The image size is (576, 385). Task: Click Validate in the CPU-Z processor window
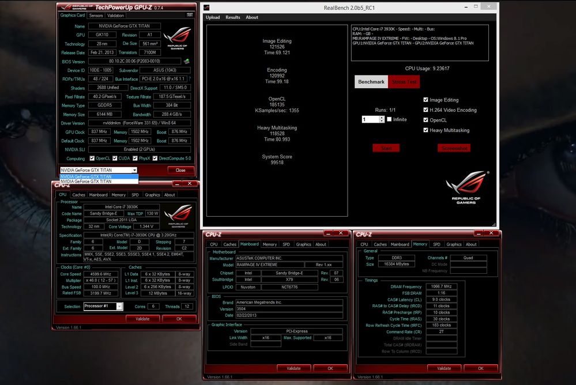tap(142, 319)
